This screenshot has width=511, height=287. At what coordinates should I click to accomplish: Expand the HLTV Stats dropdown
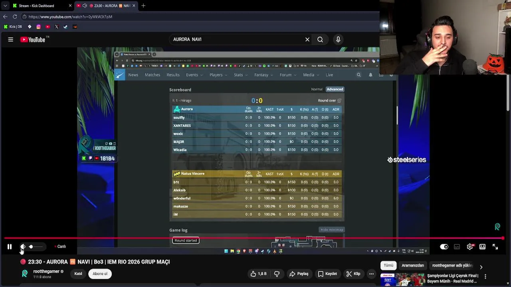click(240, 75)
